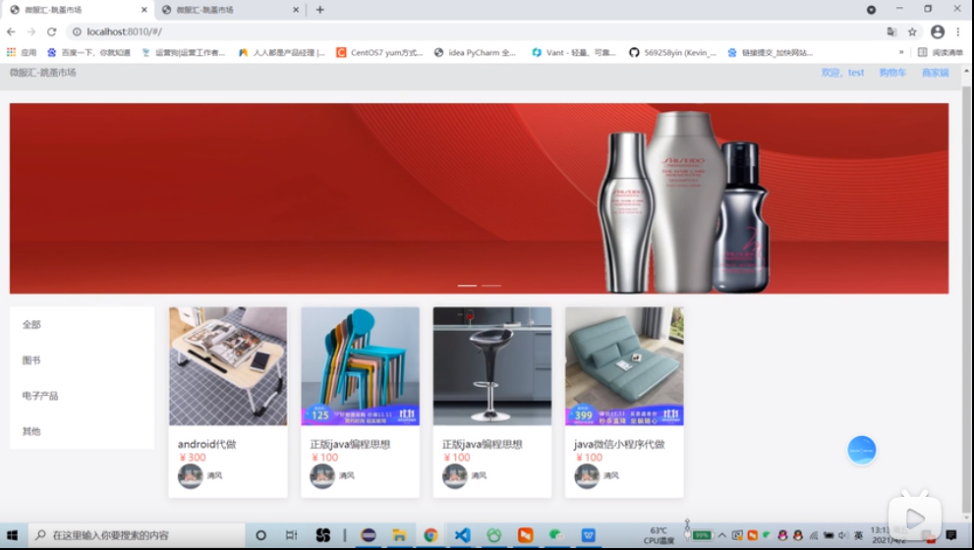Click the browser forward arrow
Screen dimensions: 974x550
click(x=31, y=31)
